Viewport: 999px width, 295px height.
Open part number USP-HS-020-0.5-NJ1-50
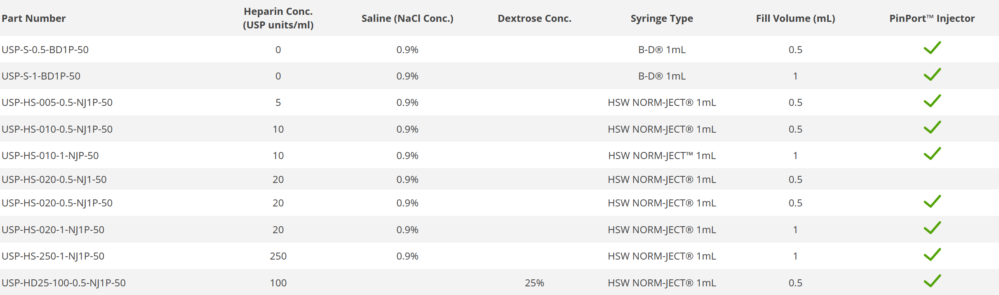pos(54,180)
